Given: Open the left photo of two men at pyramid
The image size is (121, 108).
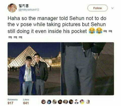Looking at the screenshot, I should pyautogui.click(x=34, y=69).
